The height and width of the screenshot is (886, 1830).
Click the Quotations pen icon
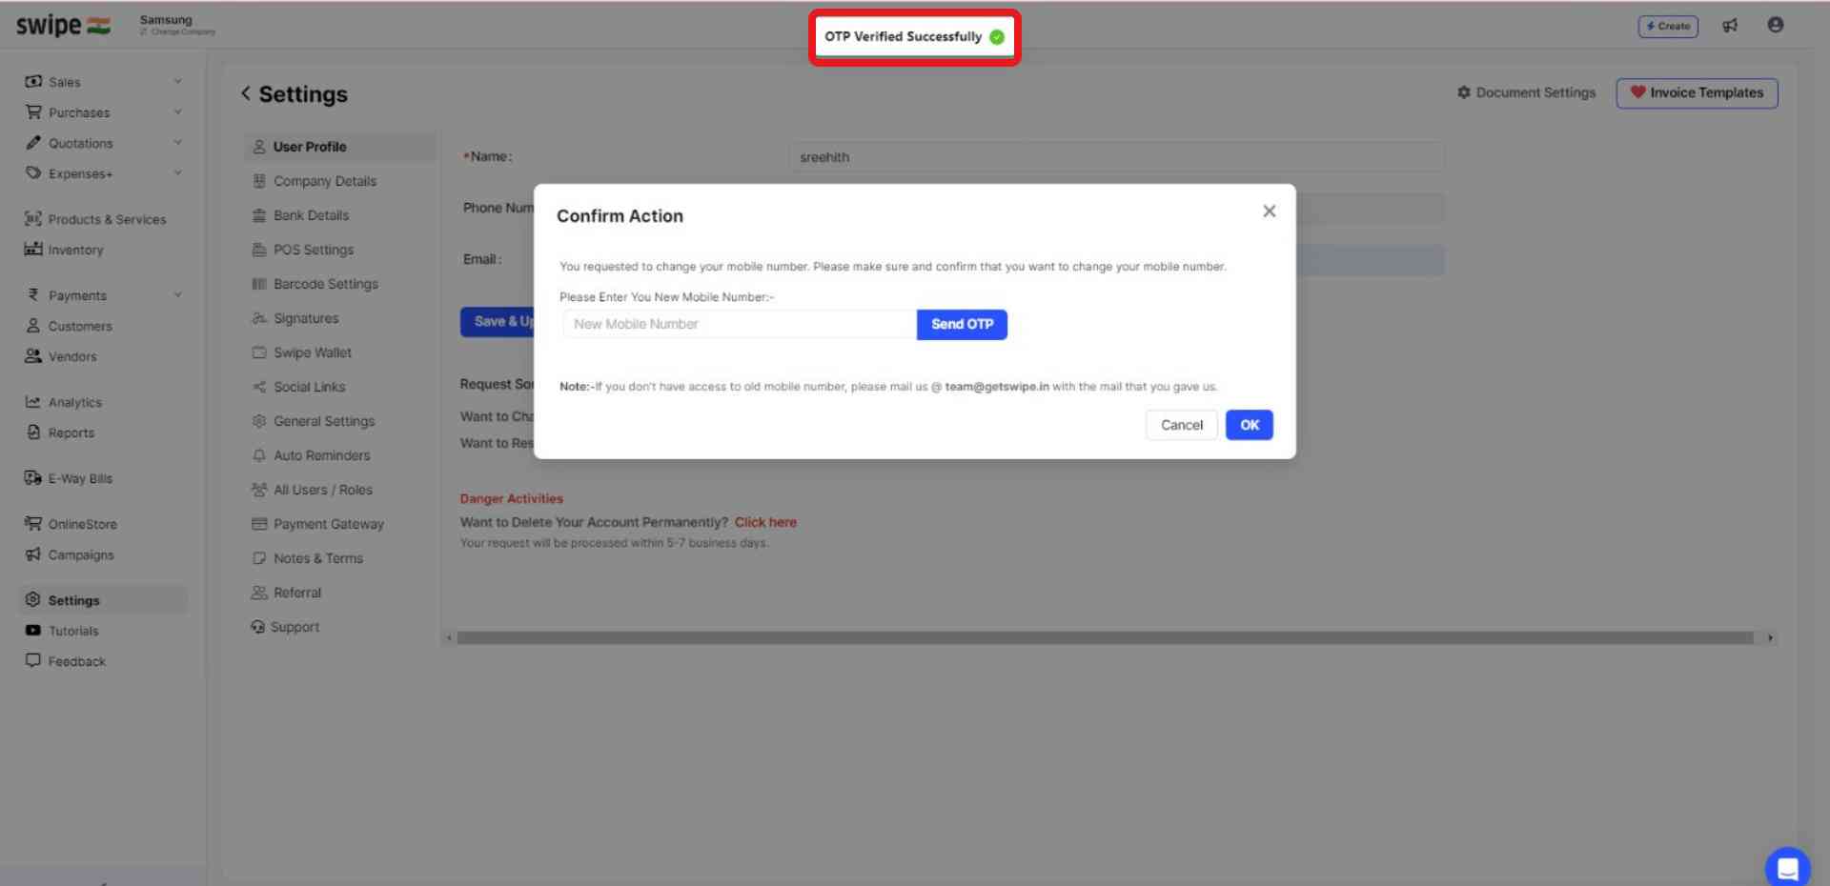(x=33, y=143)
